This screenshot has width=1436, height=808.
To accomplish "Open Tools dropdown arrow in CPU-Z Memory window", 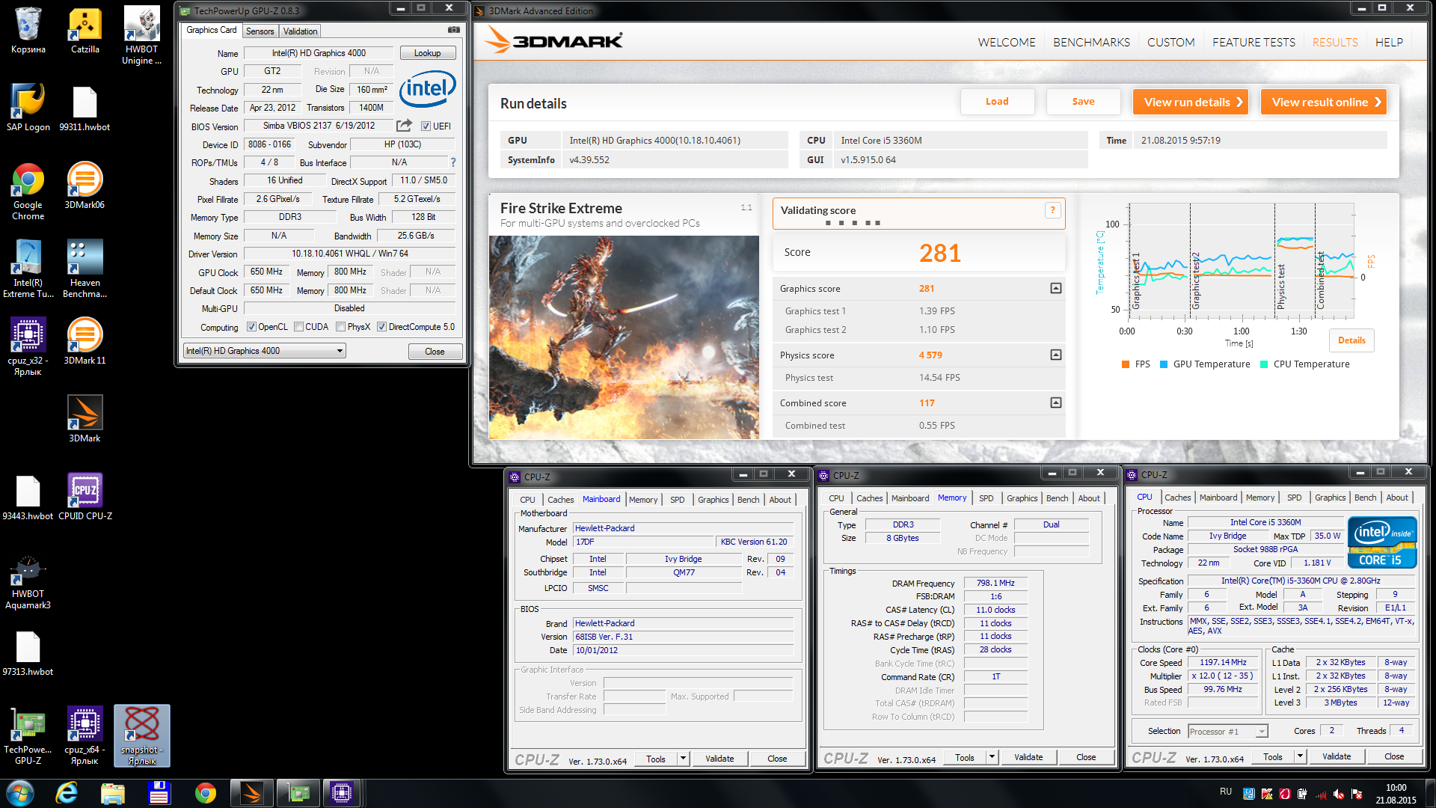I will pyautogui.click(x=992, y=757).
